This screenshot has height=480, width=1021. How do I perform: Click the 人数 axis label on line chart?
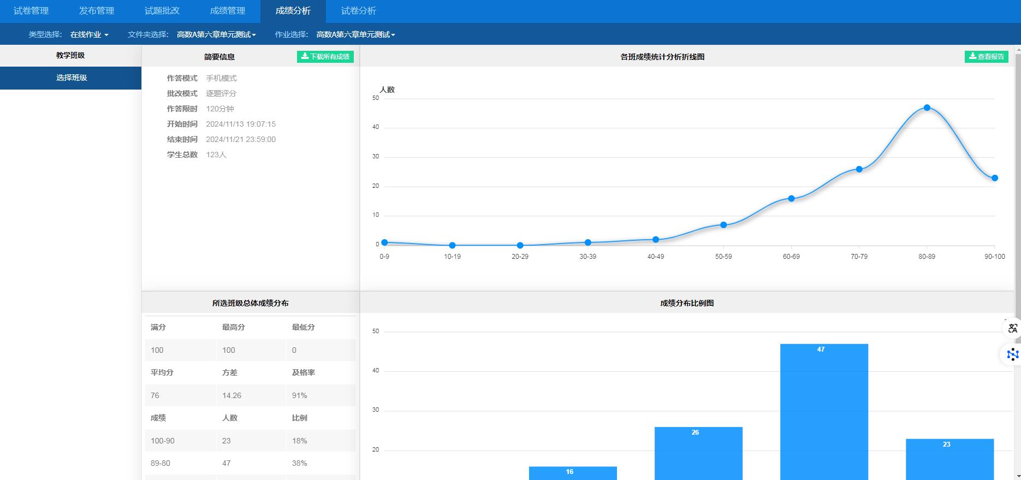click(387, 90)
